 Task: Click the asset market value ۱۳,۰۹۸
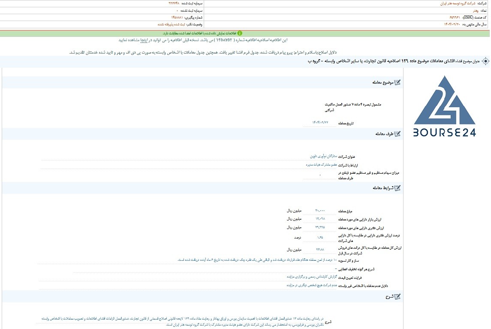pos(320,219)
